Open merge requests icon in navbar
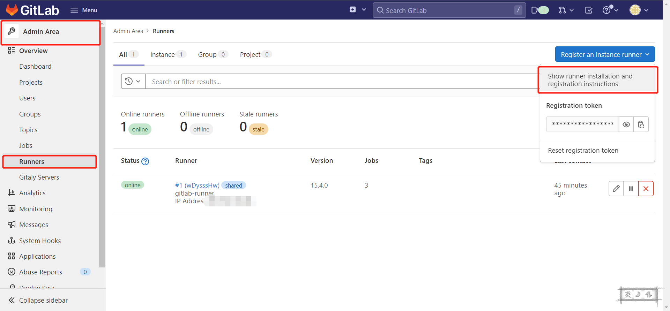Image resolution: width=670 pixels, height=311 pixels. click(x=562, y=10)
